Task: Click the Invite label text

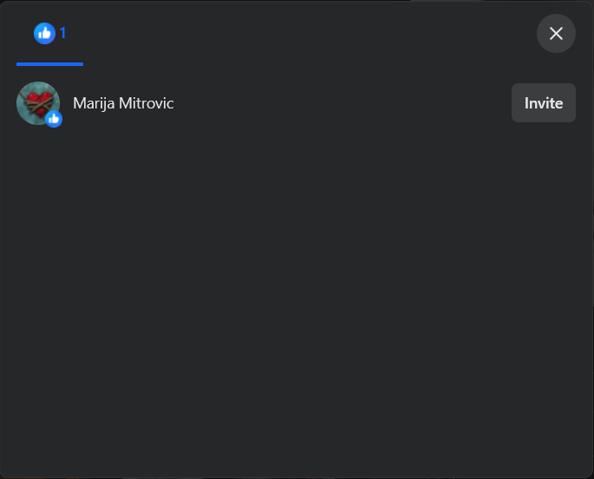Action: tap(543, 103)
